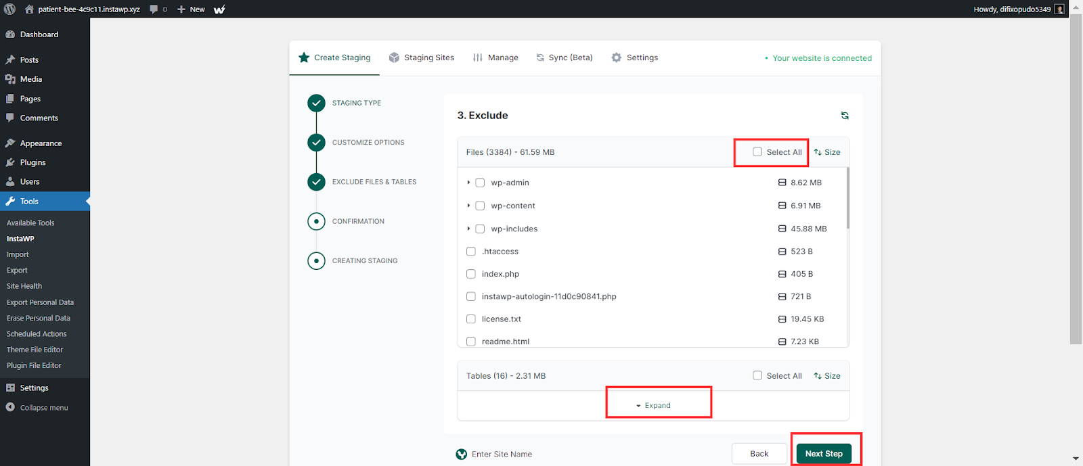Check Select All for Tables

tap(757, 375)
